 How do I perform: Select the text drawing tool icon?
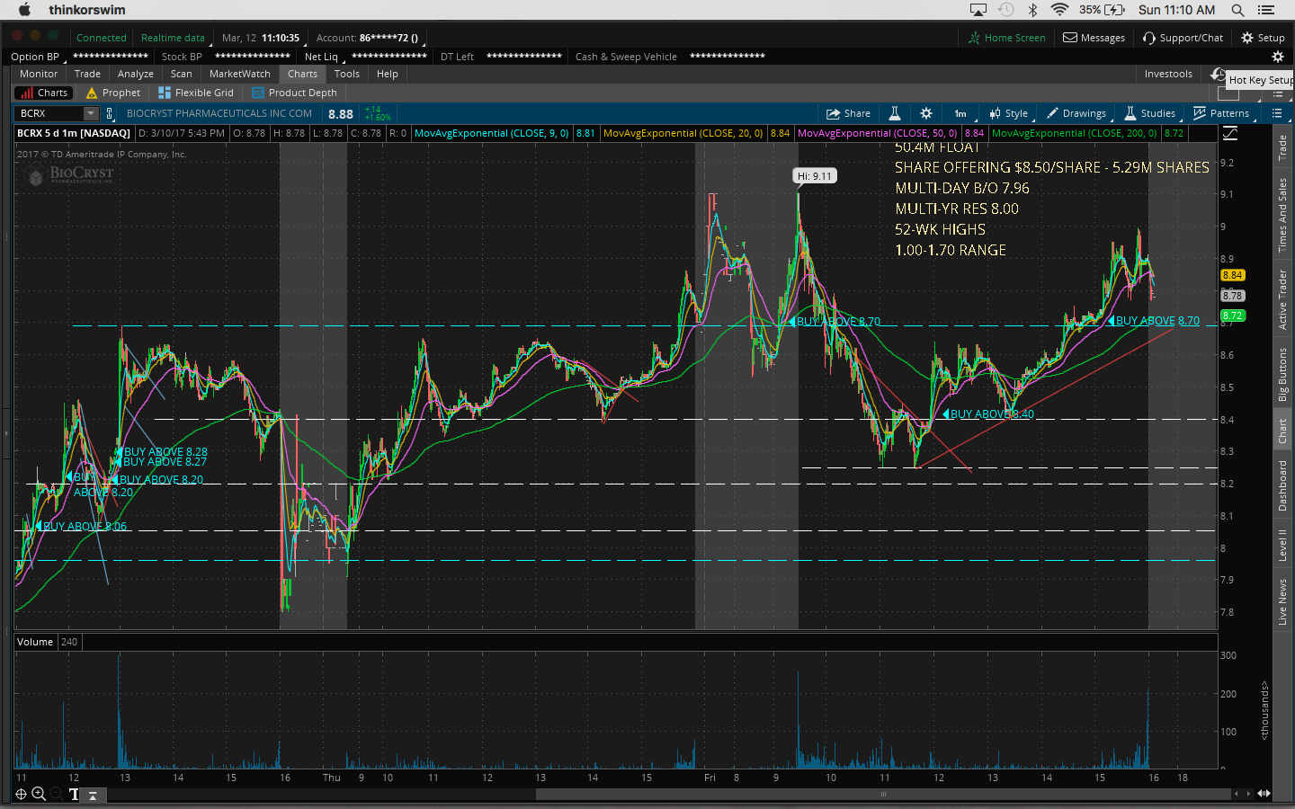(74, 794)
